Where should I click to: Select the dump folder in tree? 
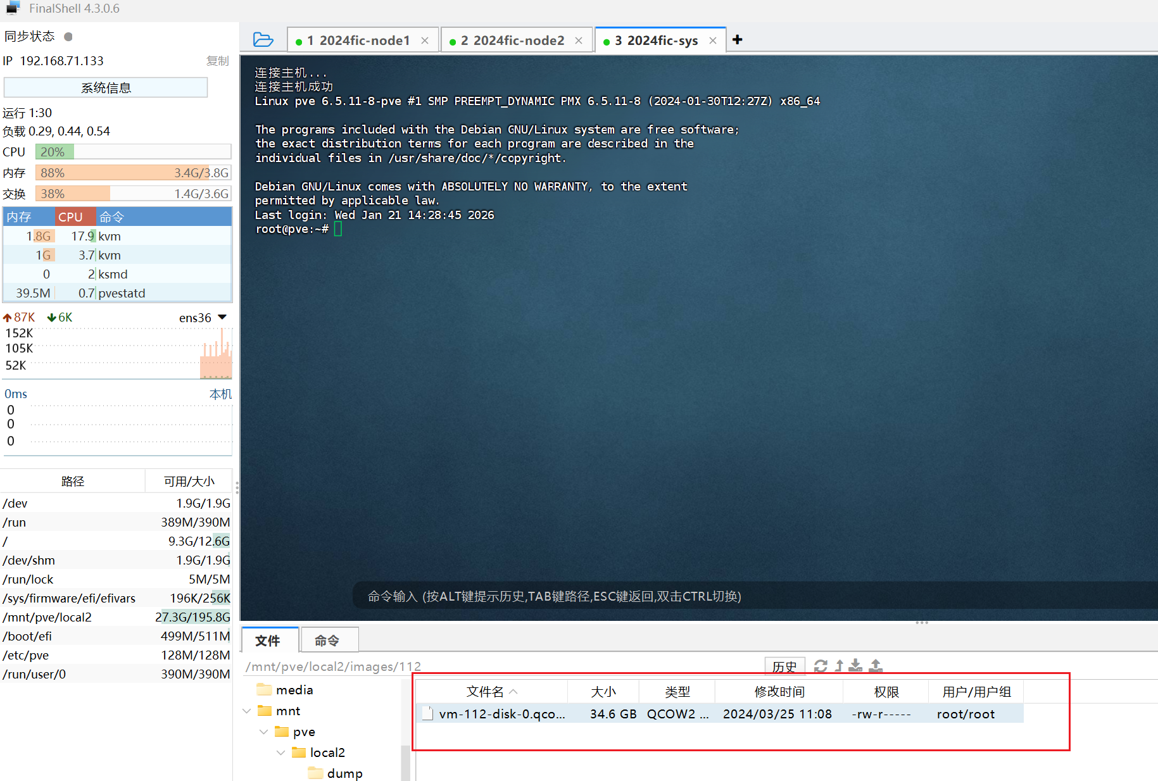click(336, 773)
